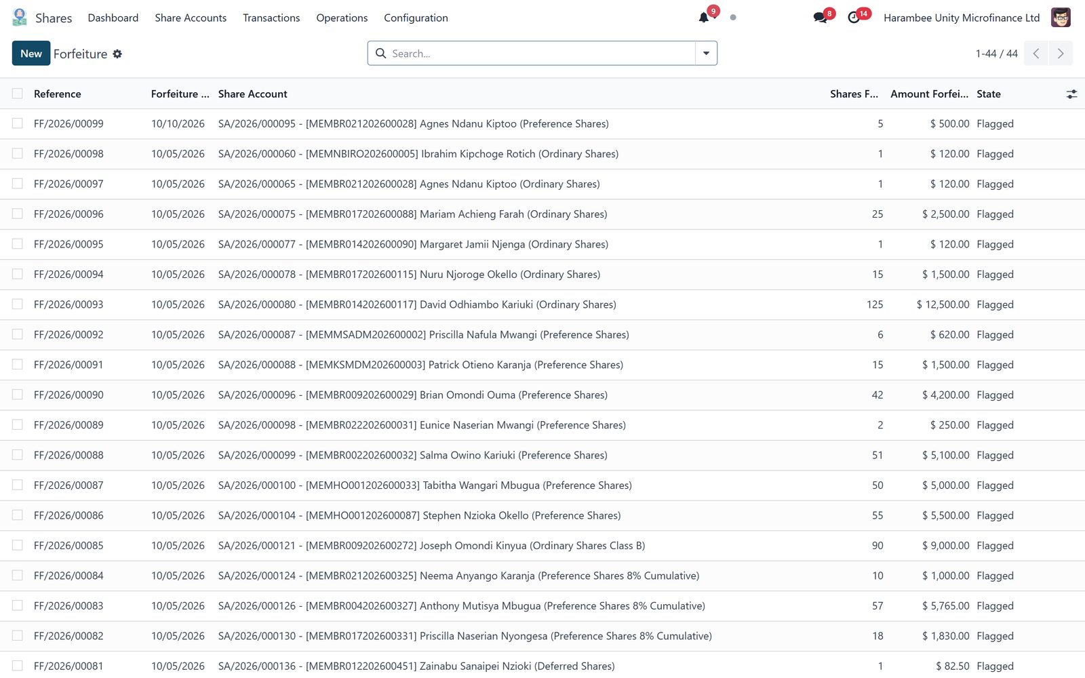Open Tabitha Wangari Mbugua share account row
This screenshot has width=1085, height=678.
point(542,485)
